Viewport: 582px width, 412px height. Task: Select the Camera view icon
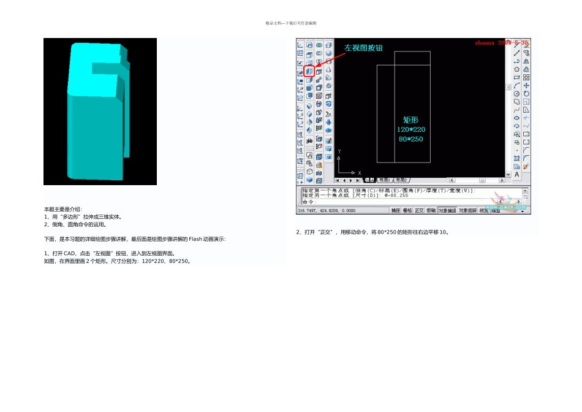[309, 140]
